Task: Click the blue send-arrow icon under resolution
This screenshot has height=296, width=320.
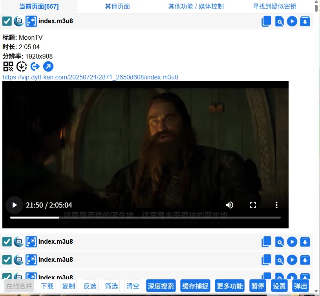Action: pos(35,66)
